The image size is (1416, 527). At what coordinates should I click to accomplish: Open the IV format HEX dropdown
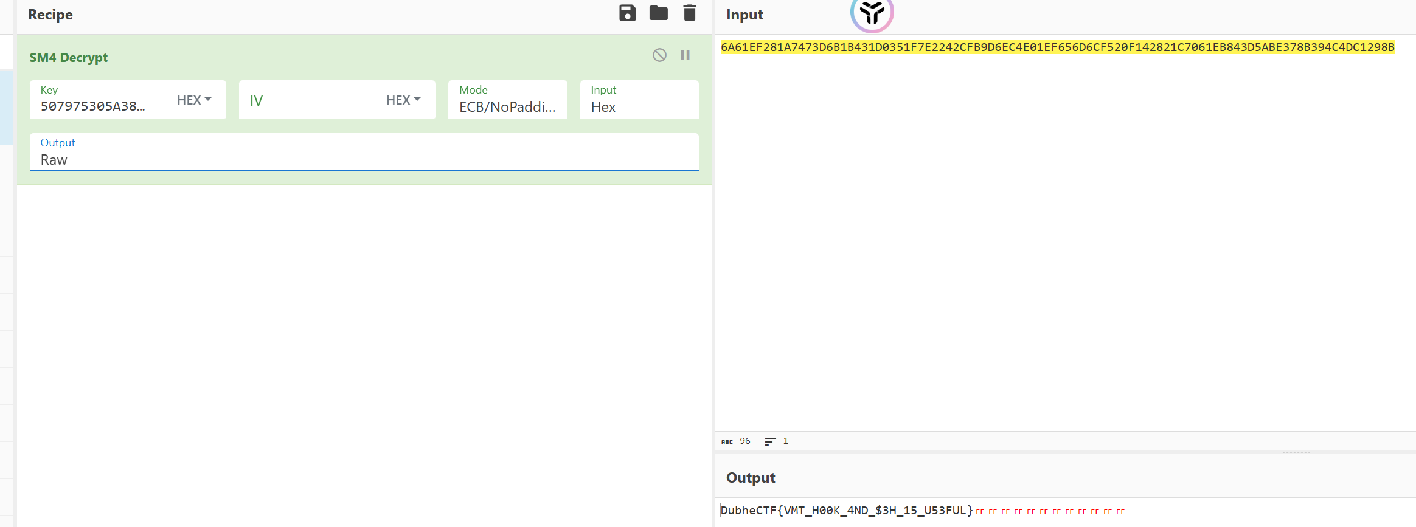pos(403,100)
